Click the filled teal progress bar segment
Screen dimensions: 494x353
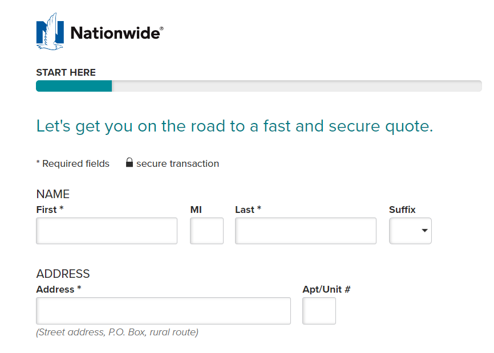coord(74,86)
